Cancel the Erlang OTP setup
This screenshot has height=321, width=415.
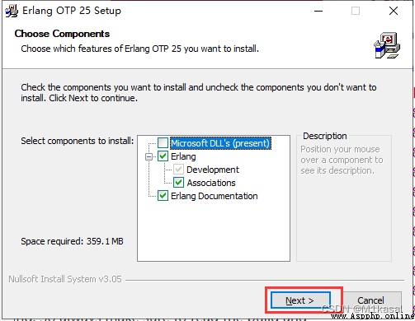pyautogui.click(x=370, y=300)
